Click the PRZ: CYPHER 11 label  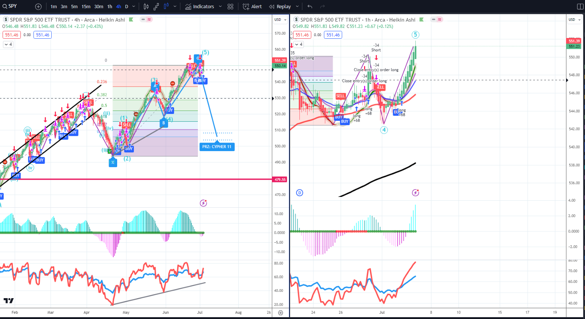pos(217,147)
